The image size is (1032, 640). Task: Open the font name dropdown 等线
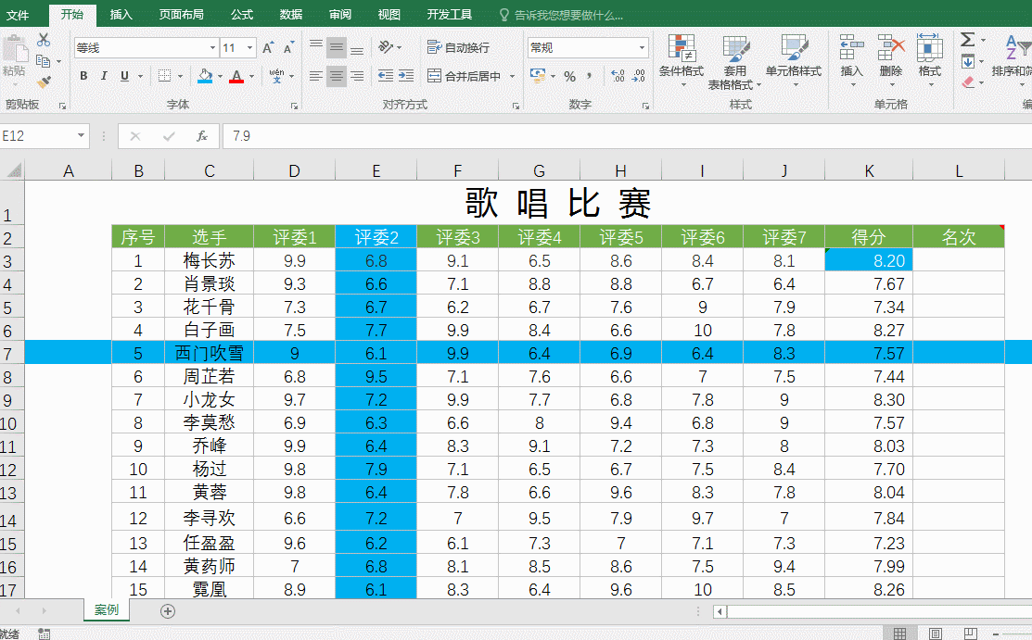tap(212, 48)
